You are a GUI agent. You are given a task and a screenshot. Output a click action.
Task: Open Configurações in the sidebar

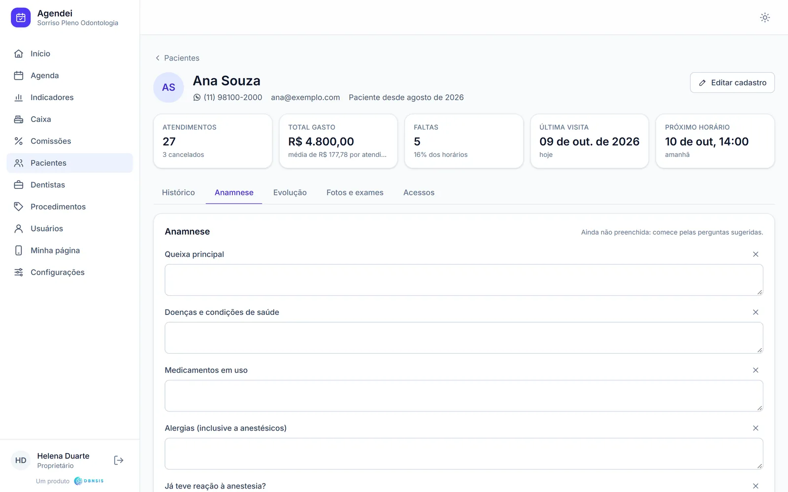point(70,272)
